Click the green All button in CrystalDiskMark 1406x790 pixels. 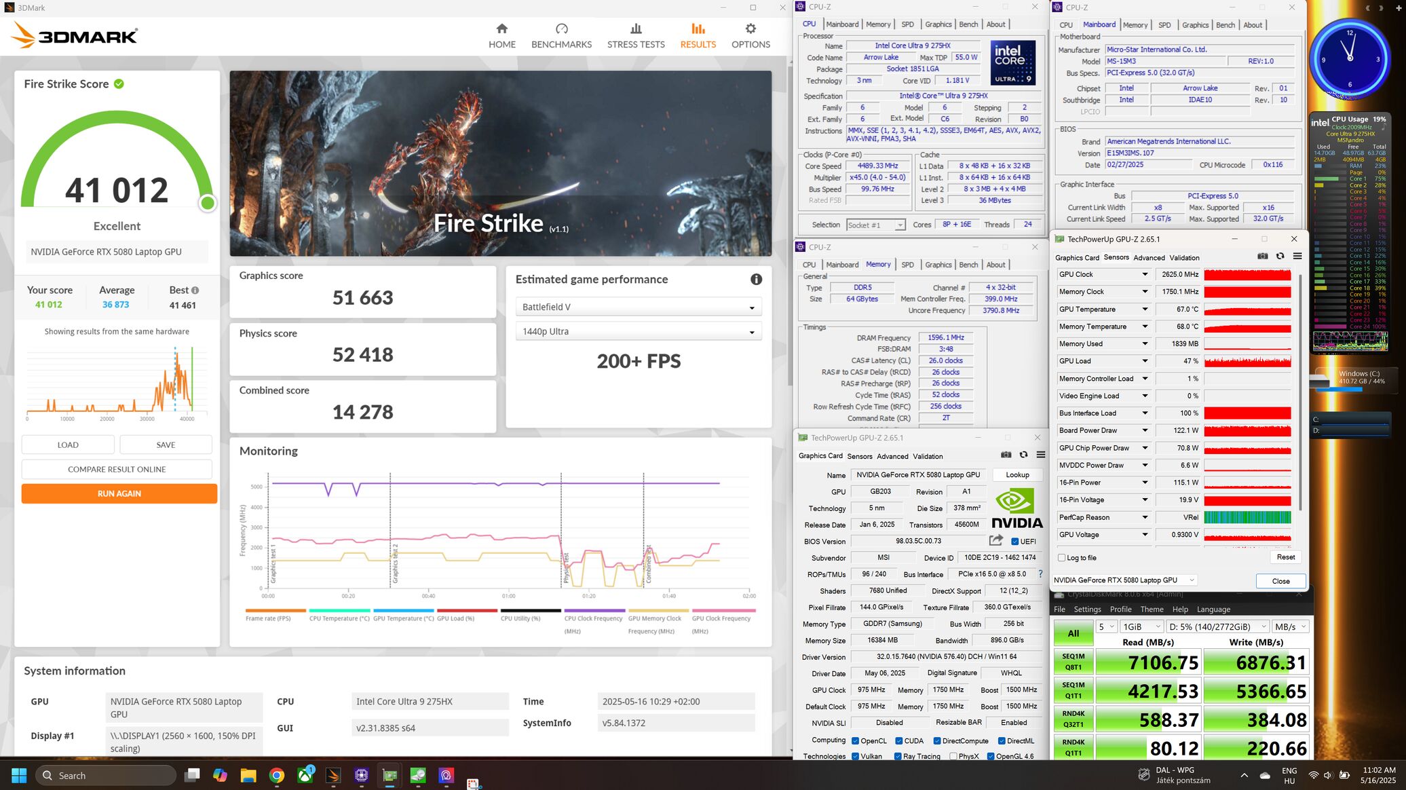pos(1073,633)
